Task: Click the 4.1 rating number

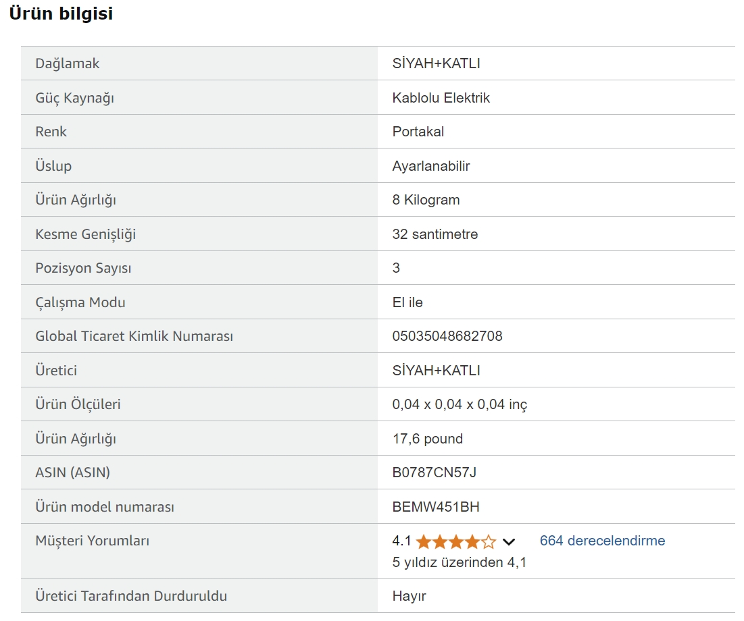Action: (401, 541)
